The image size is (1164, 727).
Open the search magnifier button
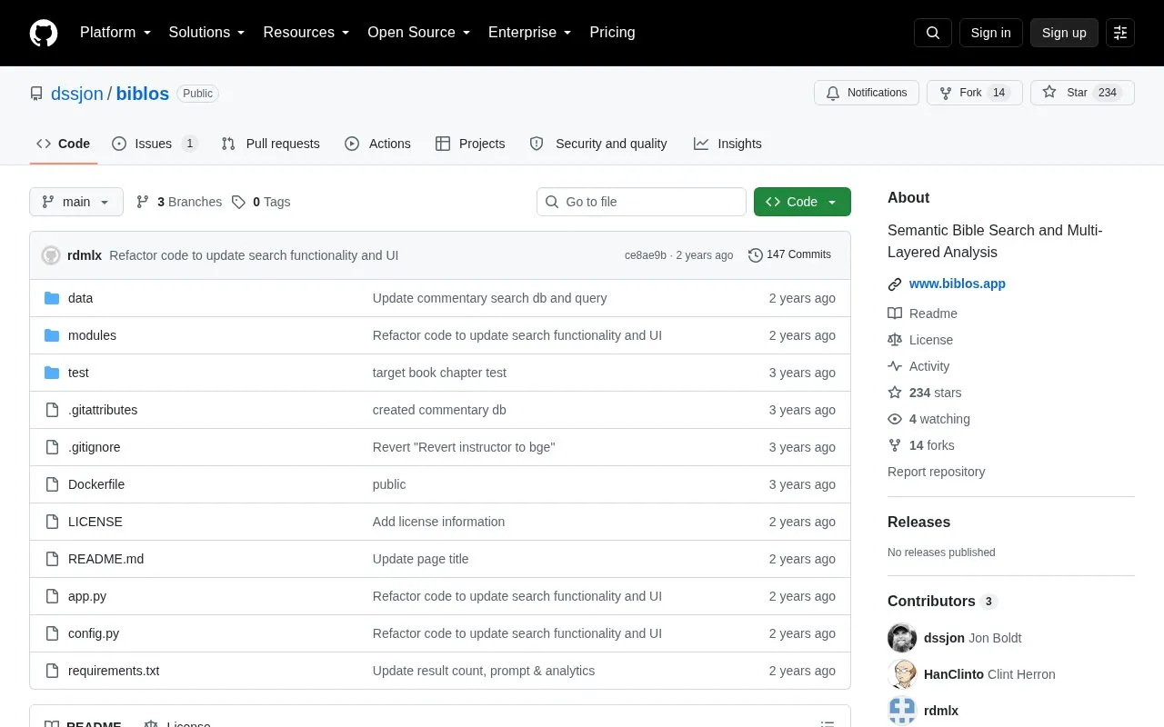coord(933,33)
